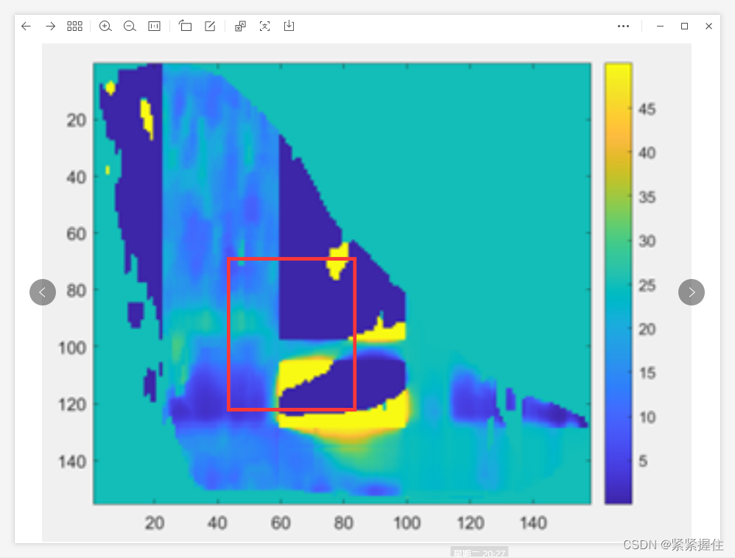Extract text from the image with OCR
Viewport: 735px width, 558px height.
click(x=264, y=26)
